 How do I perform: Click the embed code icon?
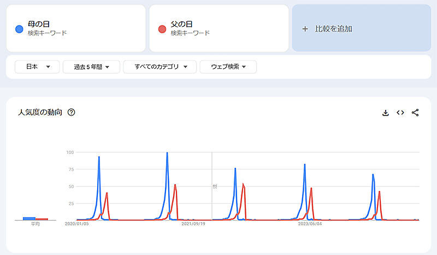pyautogui.click(x=400, y=113)
